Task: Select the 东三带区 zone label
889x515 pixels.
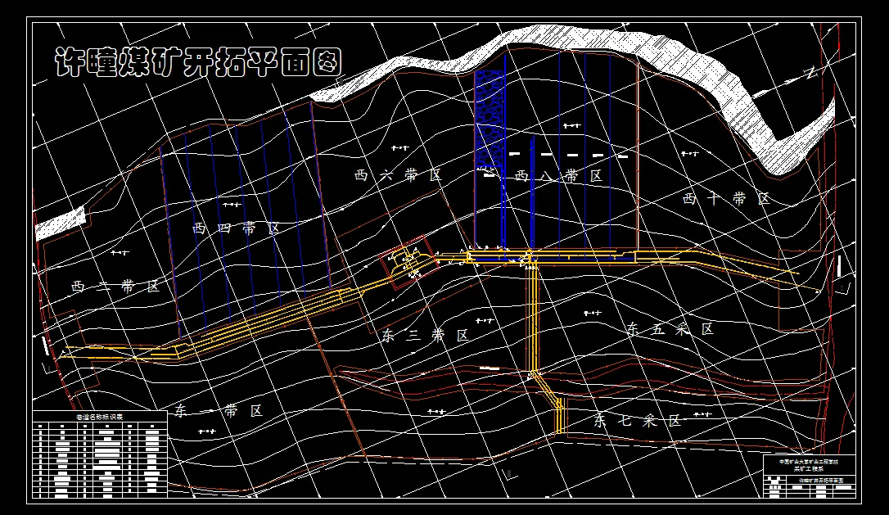Action: pyautogui.click(x=426, y=335)
